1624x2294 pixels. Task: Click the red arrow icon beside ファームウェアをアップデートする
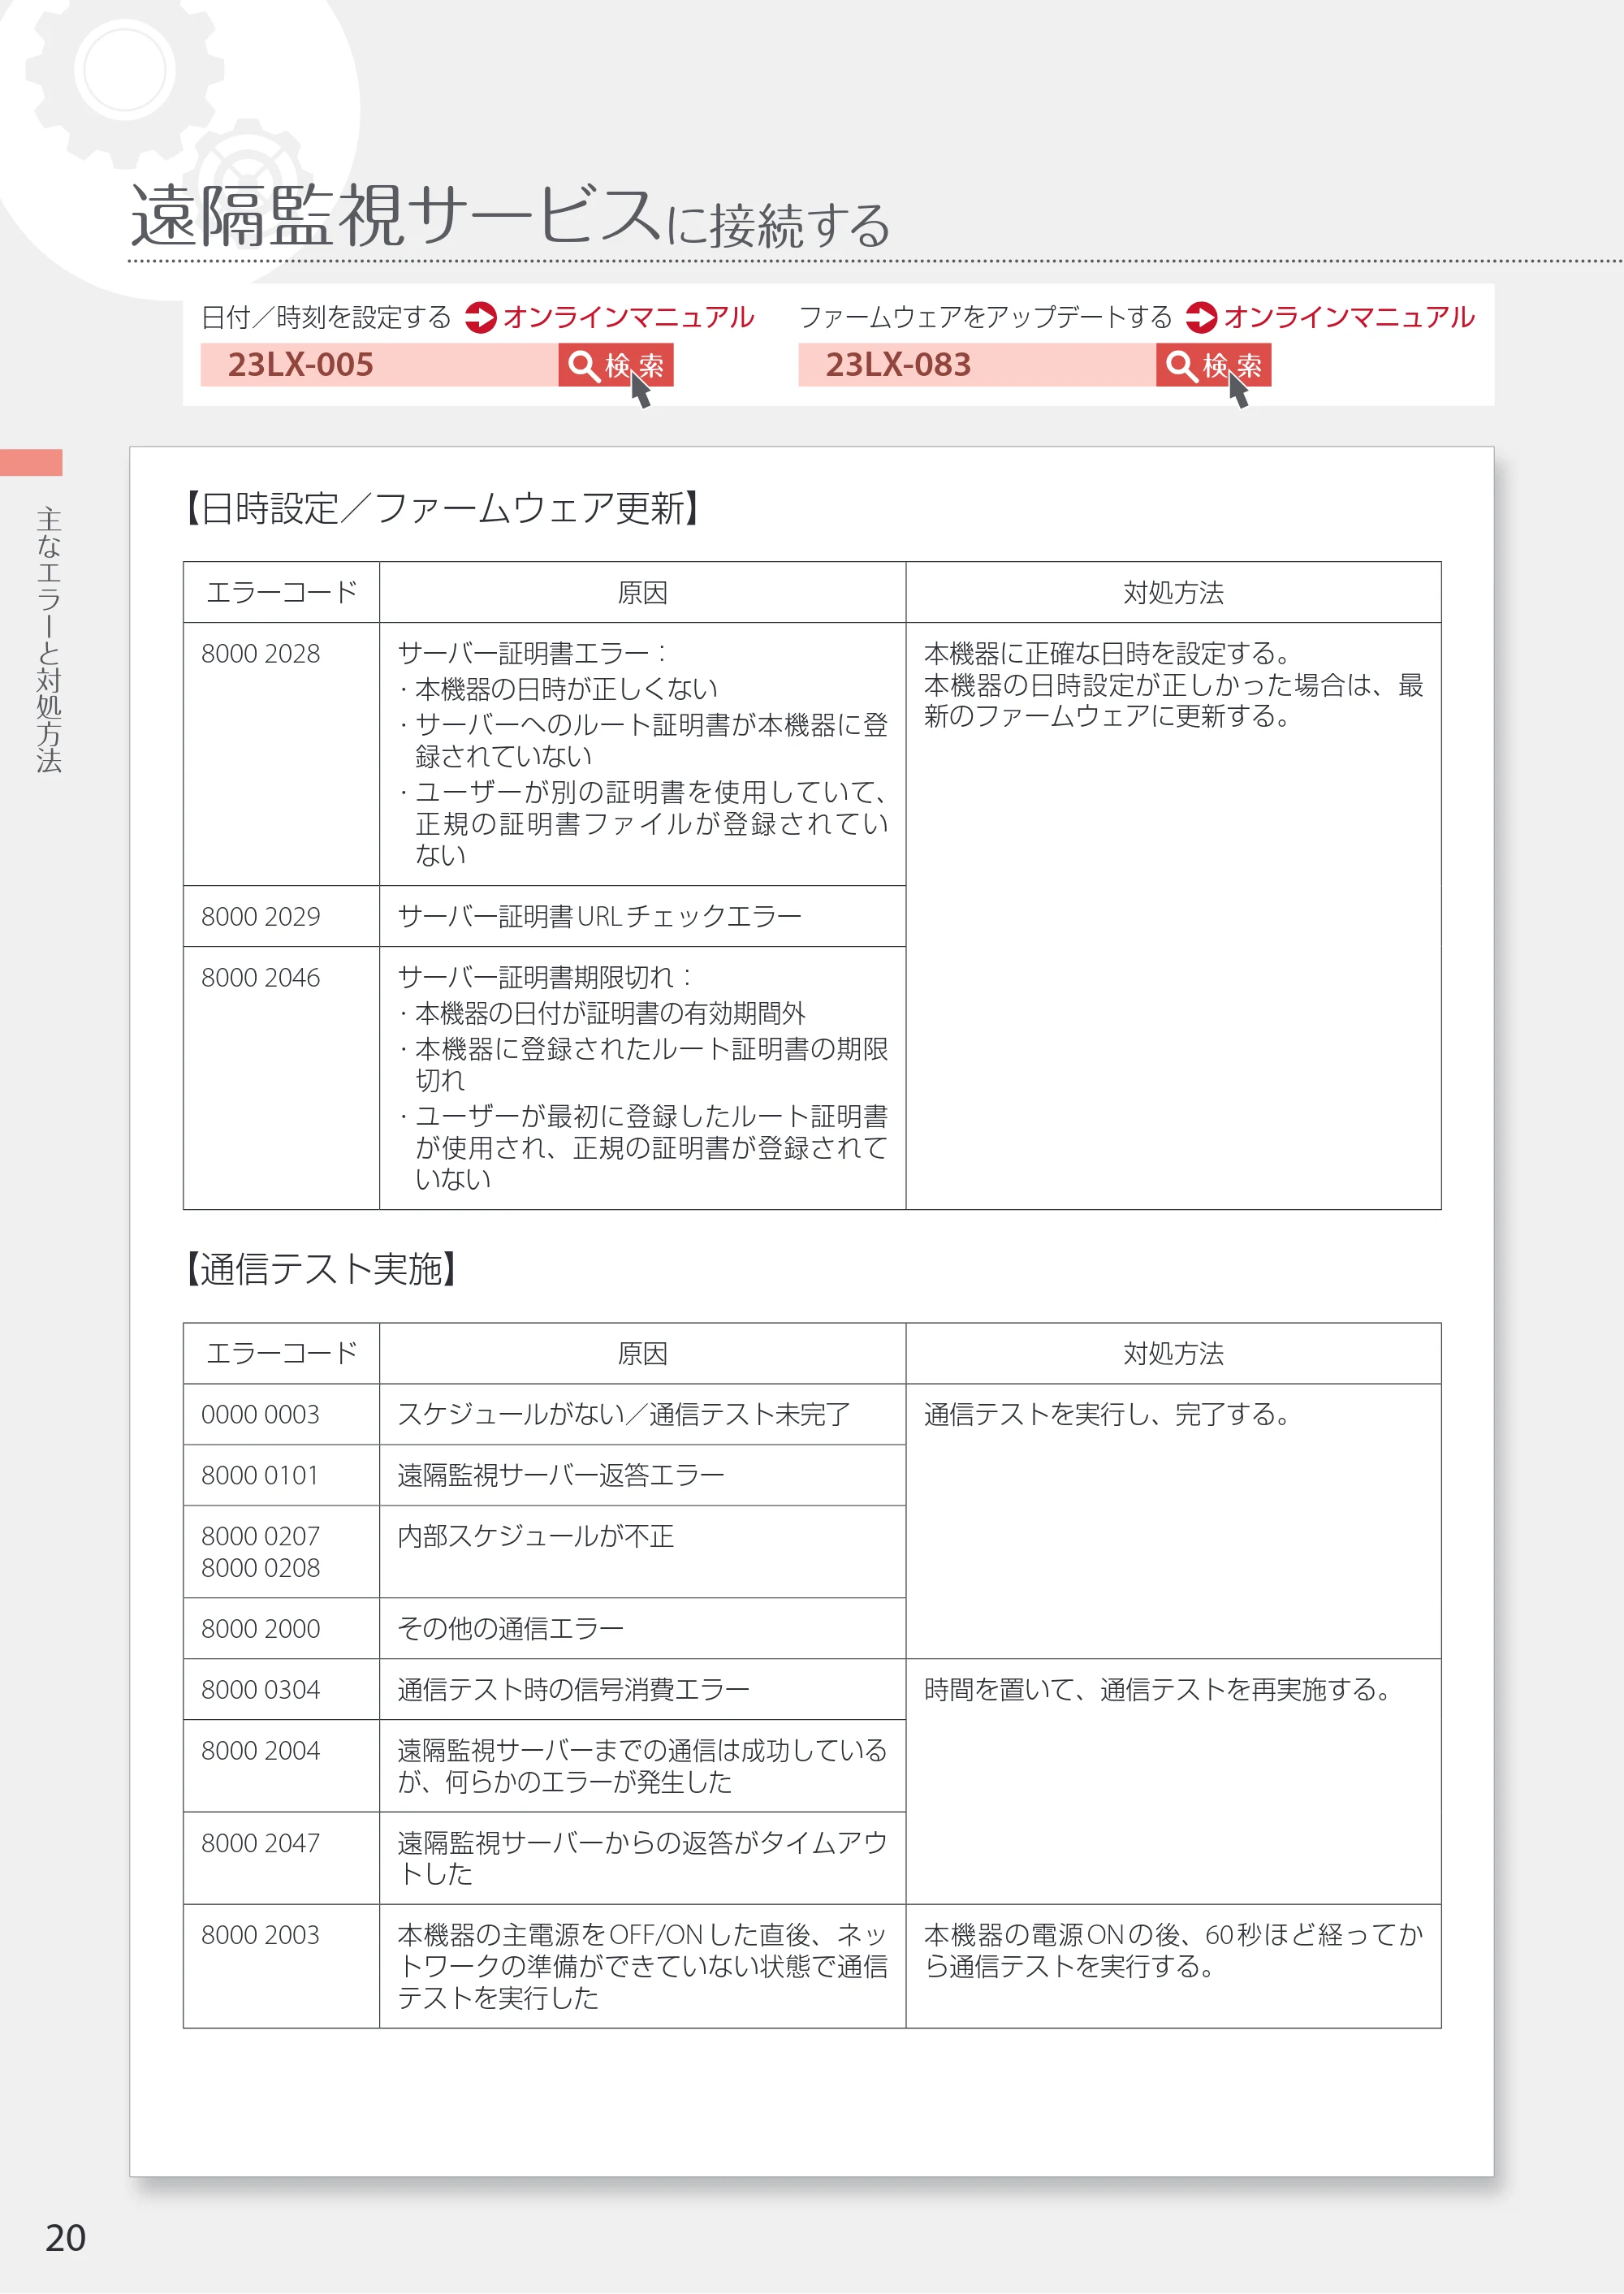point(1201,317)
